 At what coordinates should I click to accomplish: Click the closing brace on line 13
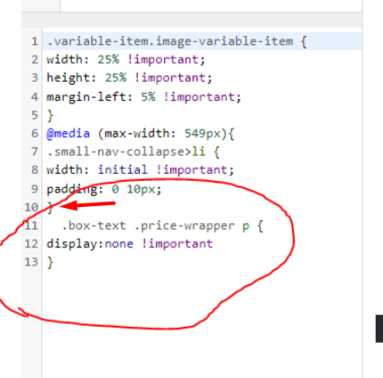pyautogui.click(x=50, y=262)
